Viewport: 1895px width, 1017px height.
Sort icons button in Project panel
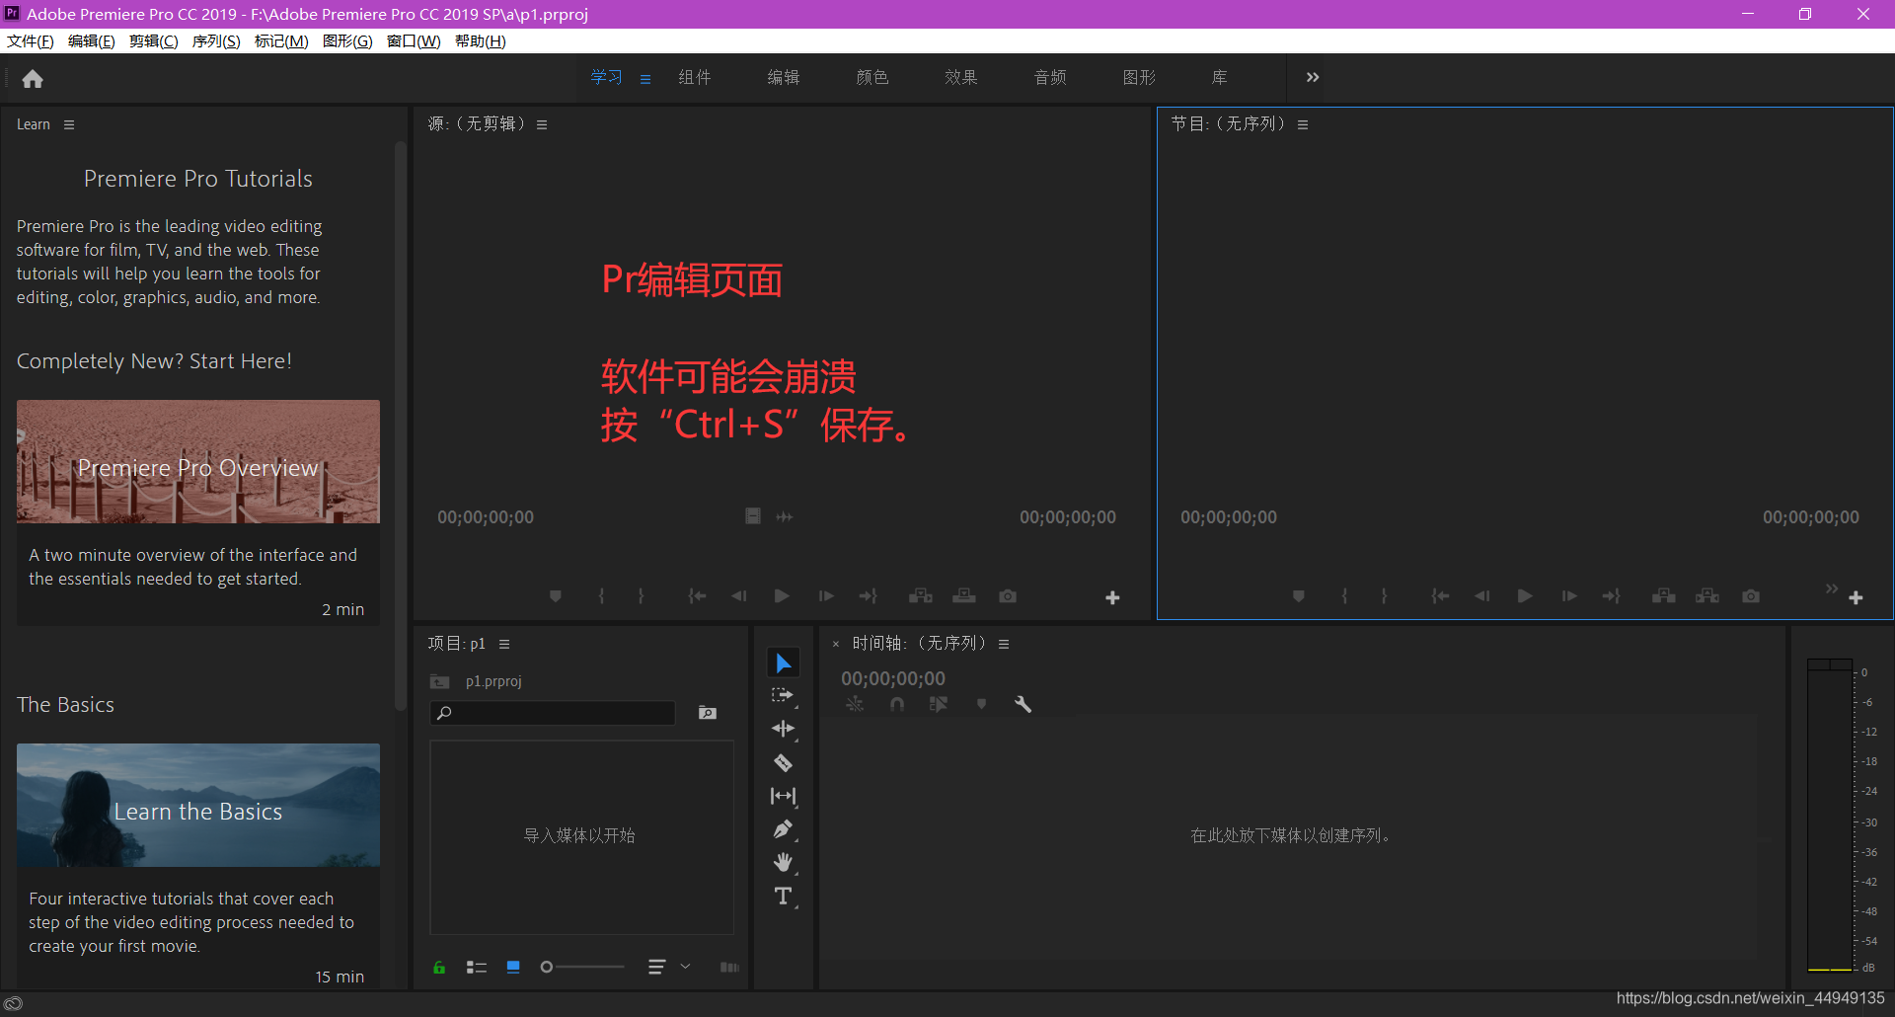[x=656, y=967]
